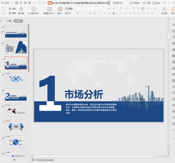
Task: Save the presentation with the disk icon
Action: coord(17,3)
